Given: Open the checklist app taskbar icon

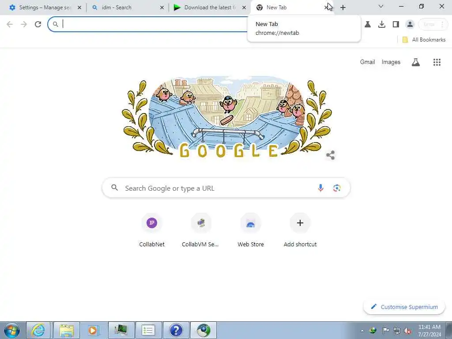Looking at the screenshot, I should coord(148,330).
